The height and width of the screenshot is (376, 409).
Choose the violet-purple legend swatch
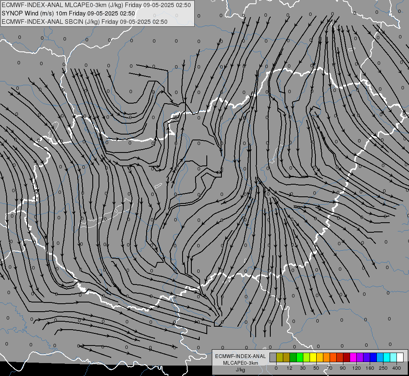coord(360,357)
